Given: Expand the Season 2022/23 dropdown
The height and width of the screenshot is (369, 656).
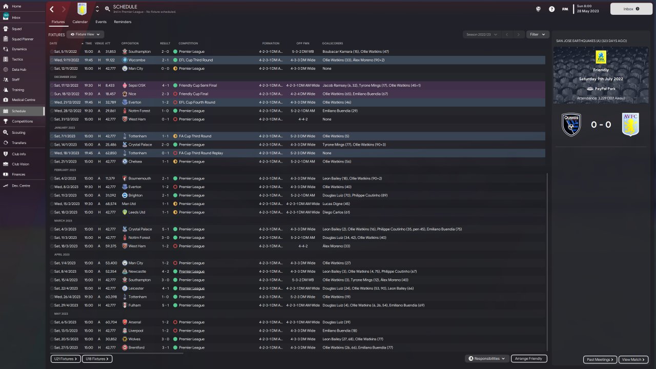Looking at the screenshot, I should [x=481, y=34].
